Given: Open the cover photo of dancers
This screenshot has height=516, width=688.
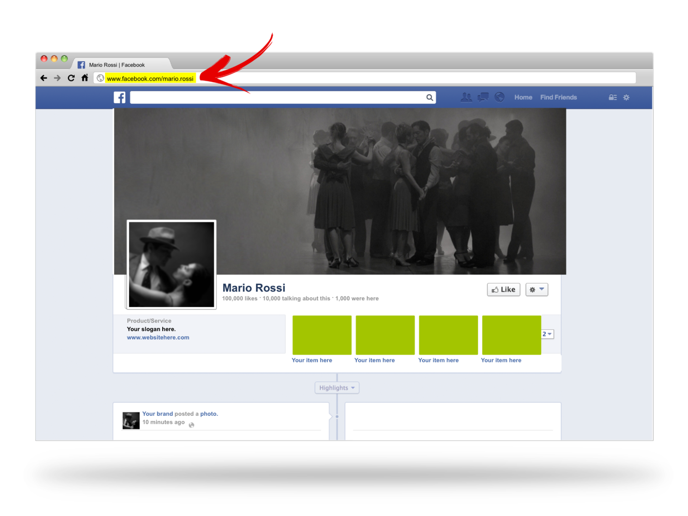Looking at the screenshot, I should [340, 191].
